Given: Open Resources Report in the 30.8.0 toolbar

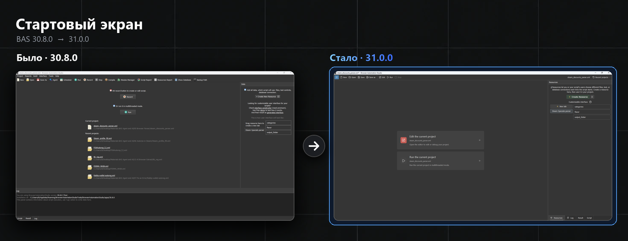Looking at the screenshot, I should (x=163, y=80).
